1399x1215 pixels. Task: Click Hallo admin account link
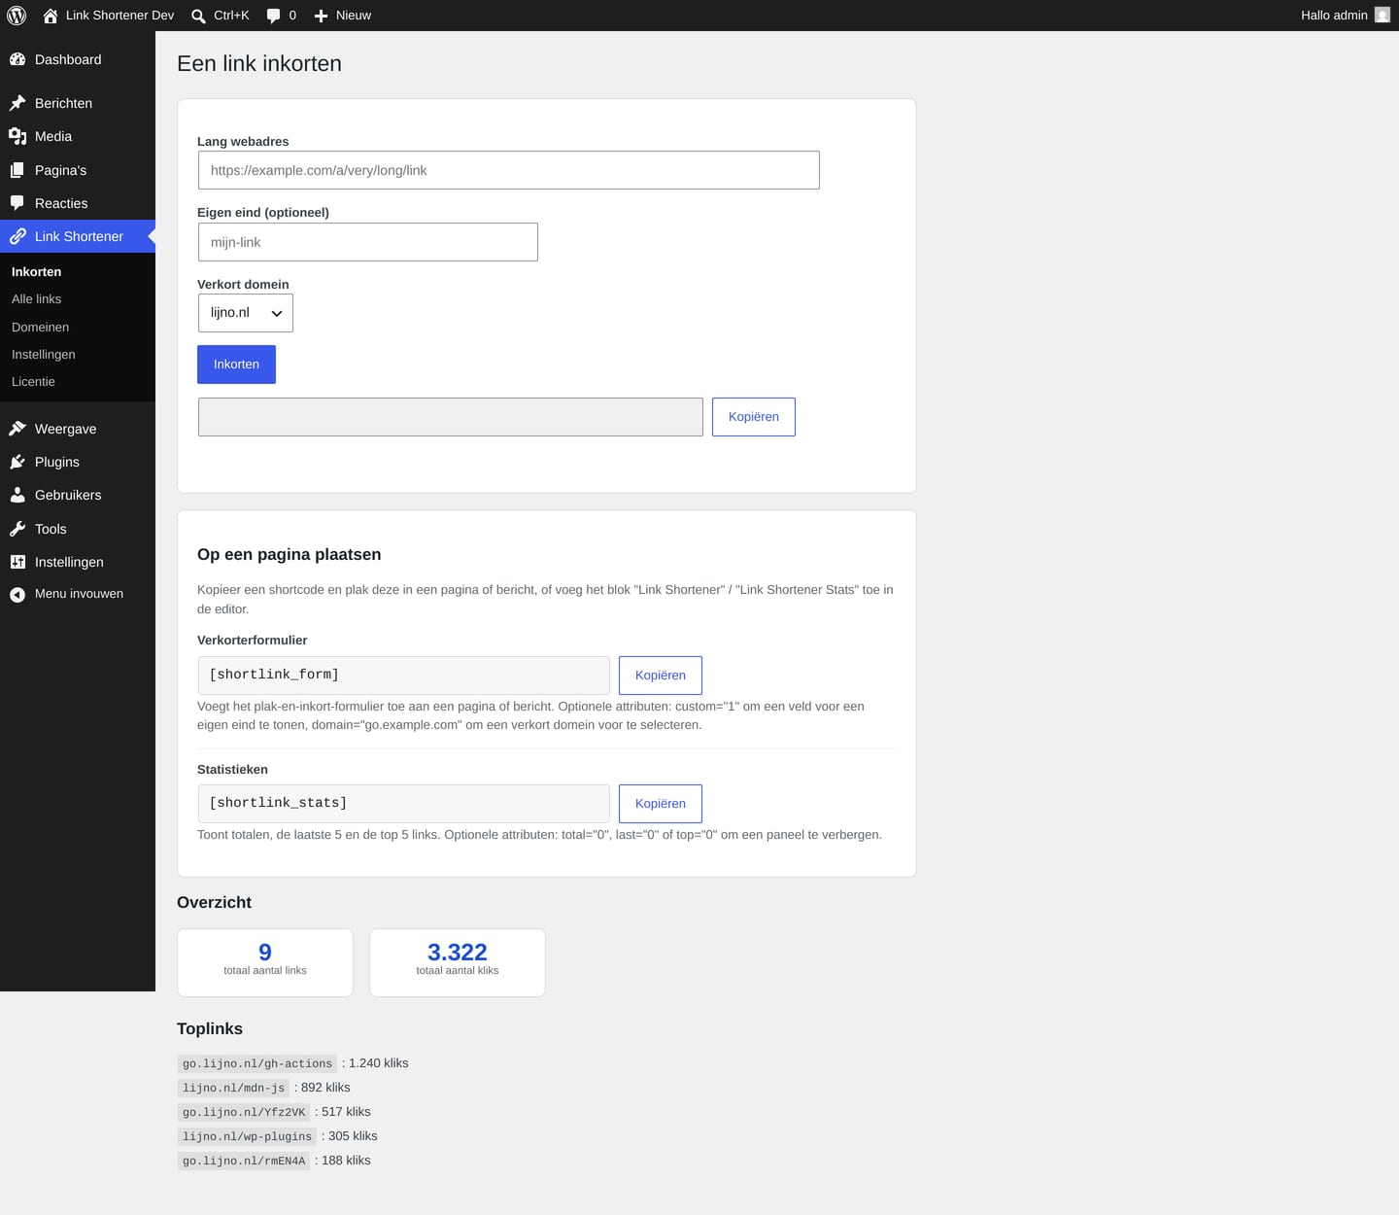pos(1334,16)
